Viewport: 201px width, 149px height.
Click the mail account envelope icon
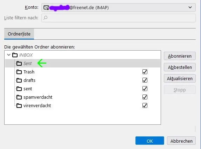(46, 8)
